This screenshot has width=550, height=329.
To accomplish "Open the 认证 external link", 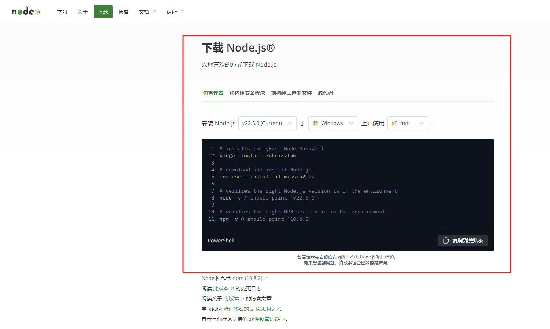I will tap(175, 12).
